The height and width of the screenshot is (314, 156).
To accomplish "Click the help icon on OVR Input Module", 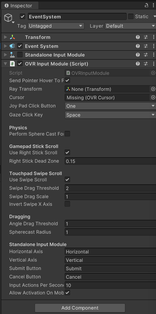I will [138, 64].
